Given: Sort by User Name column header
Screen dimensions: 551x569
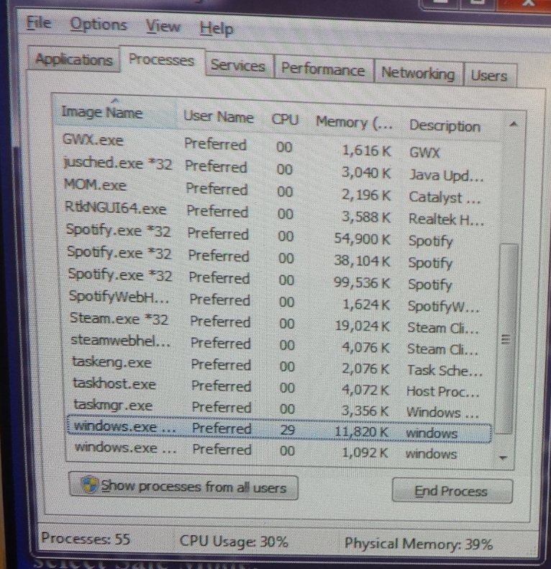Looking at the screenshot, I should [218, 117].
